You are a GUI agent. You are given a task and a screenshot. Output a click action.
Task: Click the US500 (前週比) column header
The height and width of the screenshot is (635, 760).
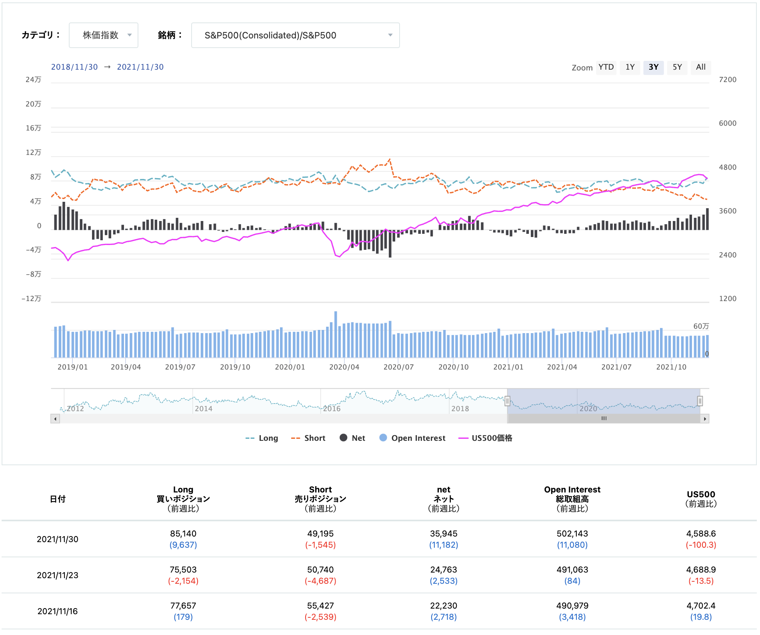pyautogui.click(x=701, y=499)
